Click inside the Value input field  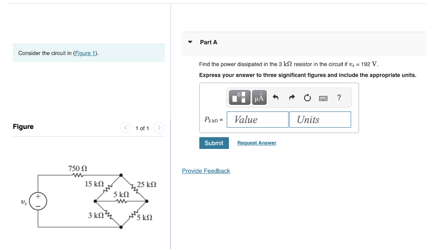click(257, 119)
